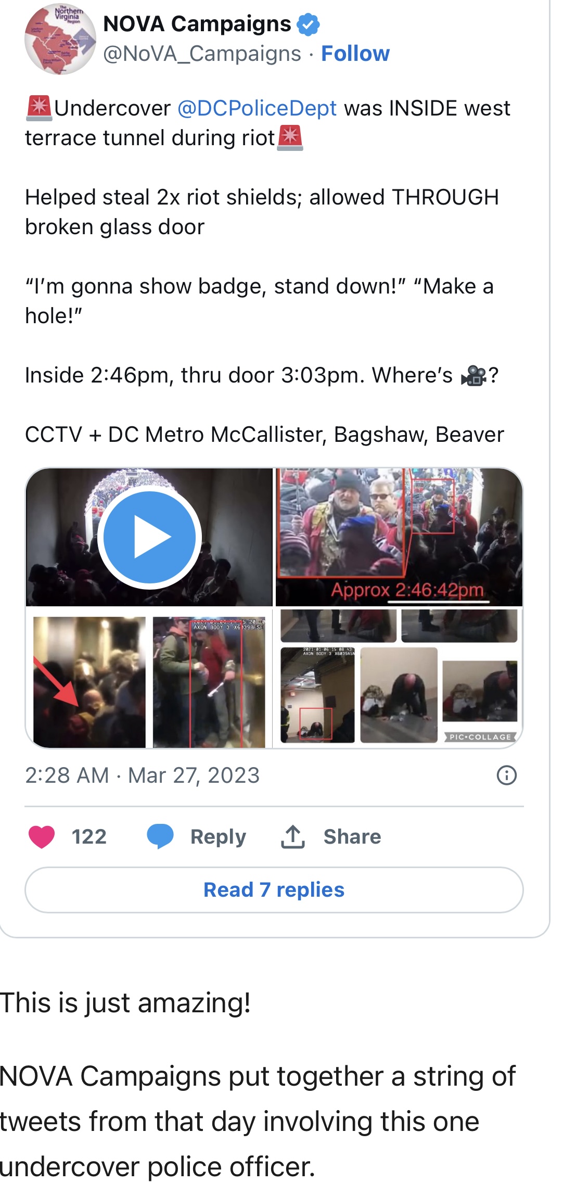Follow the NOVA Campaigns account

click(355, 54)
